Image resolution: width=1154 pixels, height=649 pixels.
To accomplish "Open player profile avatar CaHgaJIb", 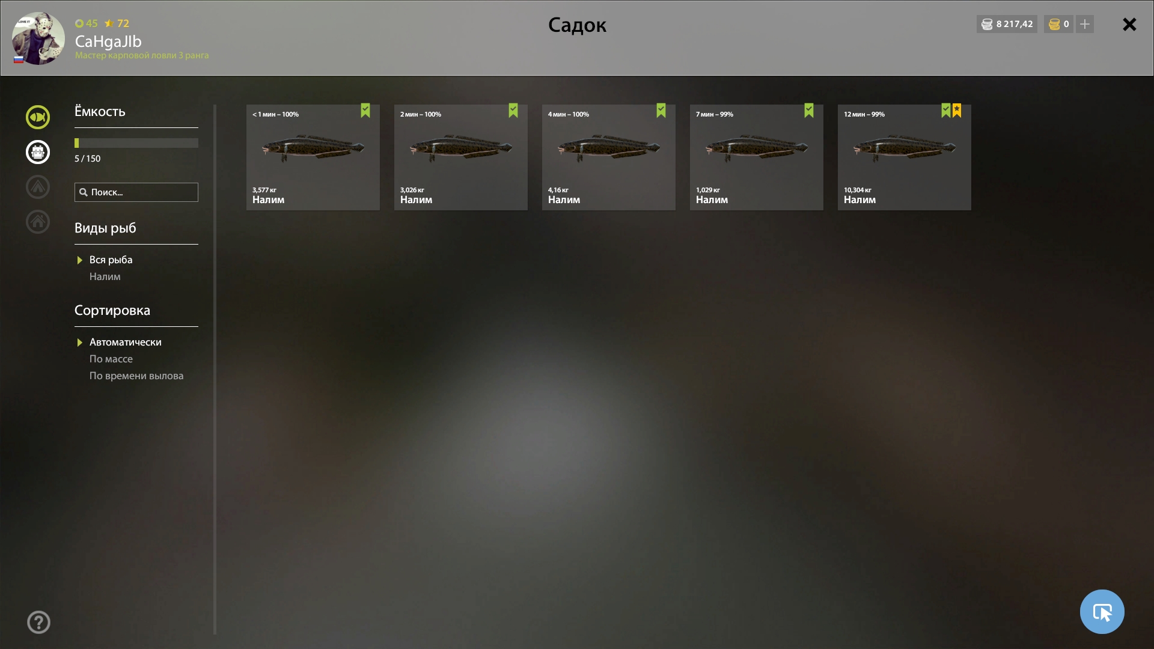I will coord(38,38).
